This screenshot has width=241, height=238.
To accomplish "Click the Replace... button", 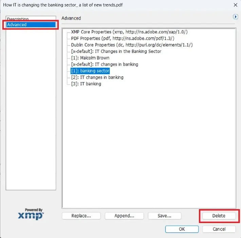I will point(81,216).
